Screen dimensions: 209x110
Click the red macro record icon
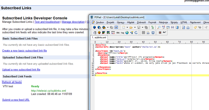coord(160,33)
